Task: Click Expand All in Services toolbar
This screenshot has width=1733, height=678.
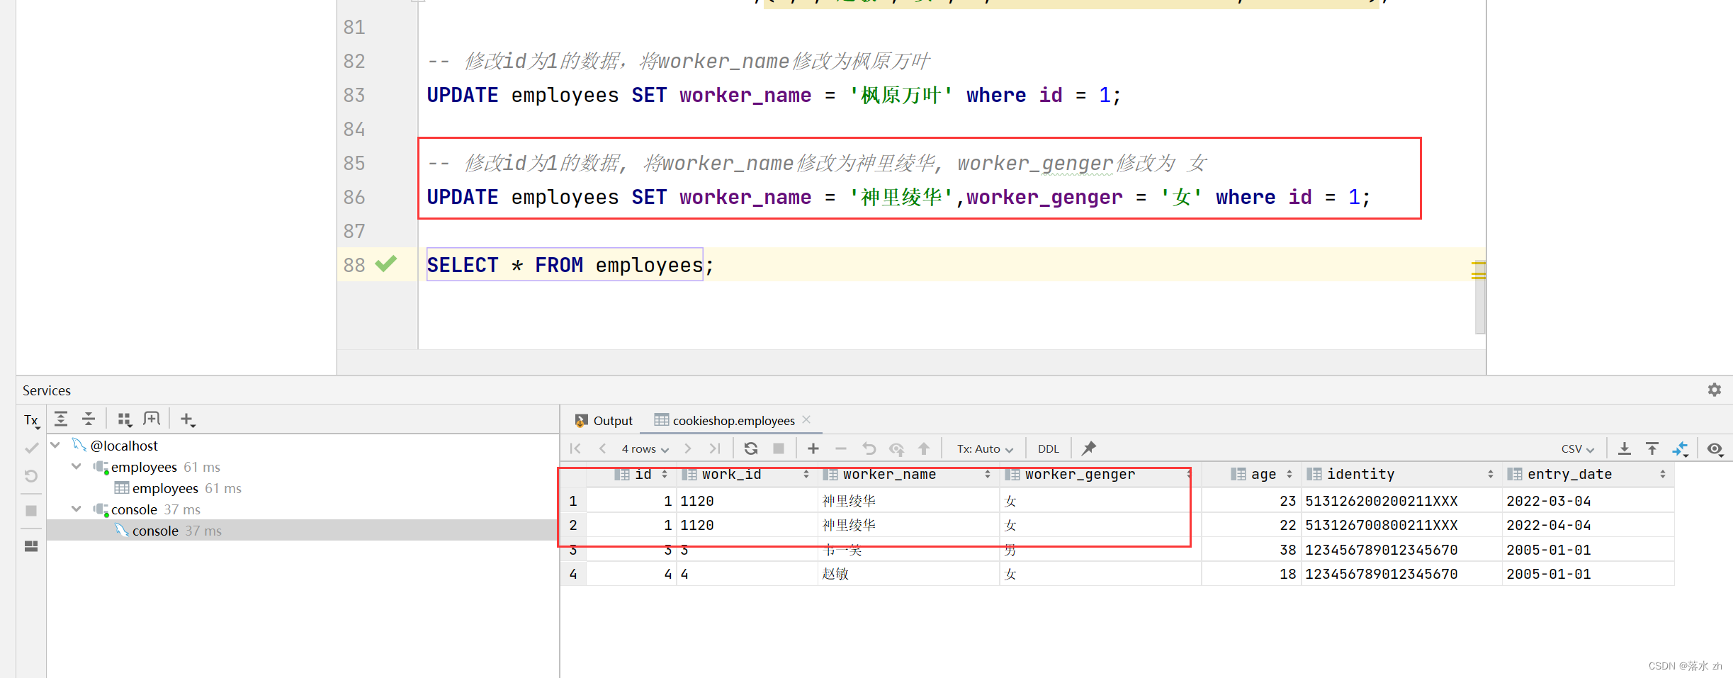Action: 61,419
